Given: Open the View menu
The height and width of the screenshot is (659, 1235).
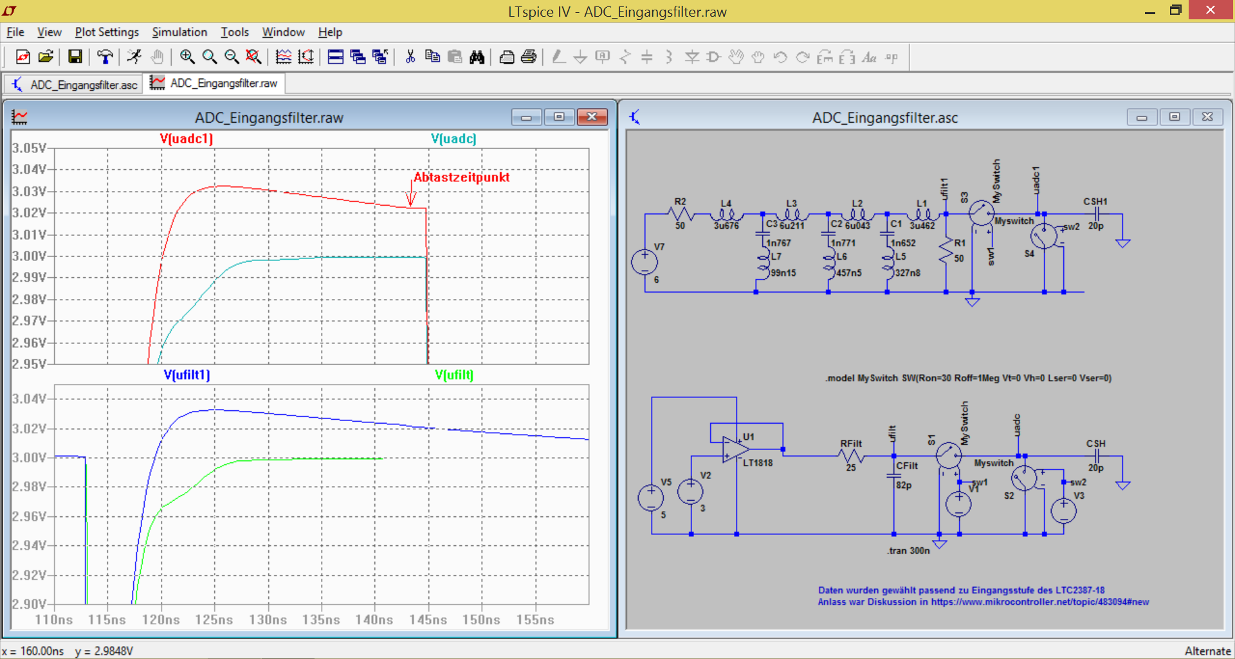Looking at the screenshot, I should pos(50,32).
